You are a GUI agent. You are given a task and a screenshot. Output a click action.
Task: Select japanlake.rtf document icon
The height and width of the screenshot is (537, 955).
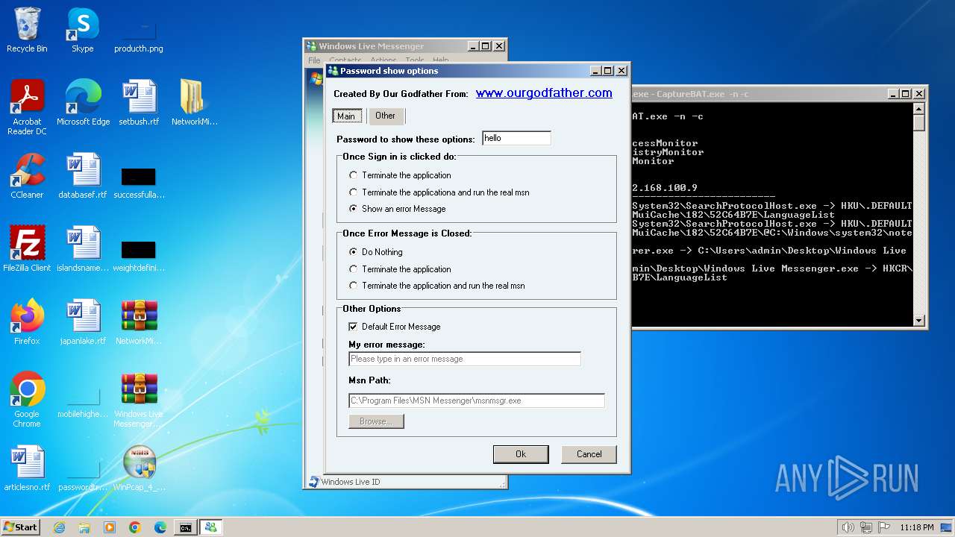(x=83, y=322)
